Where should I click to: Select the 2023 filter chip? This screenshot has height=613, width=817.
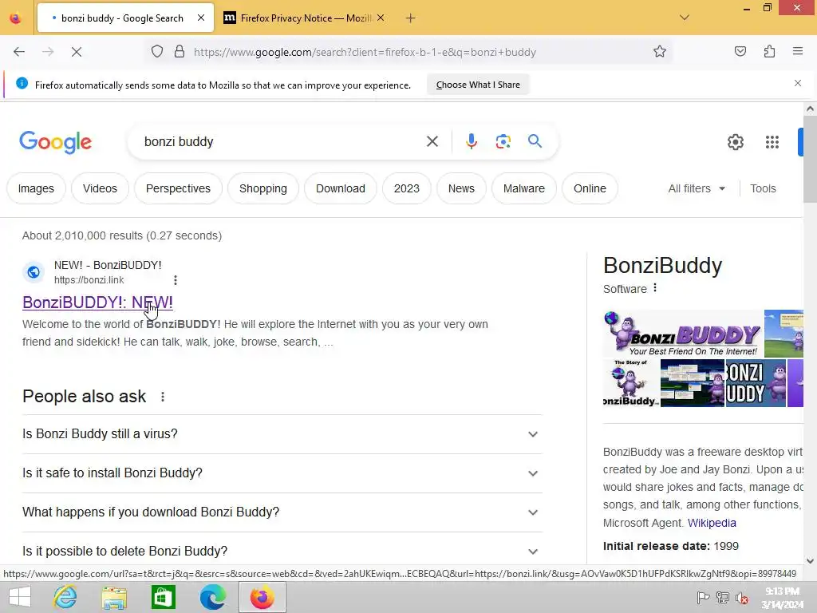point(406,188)
